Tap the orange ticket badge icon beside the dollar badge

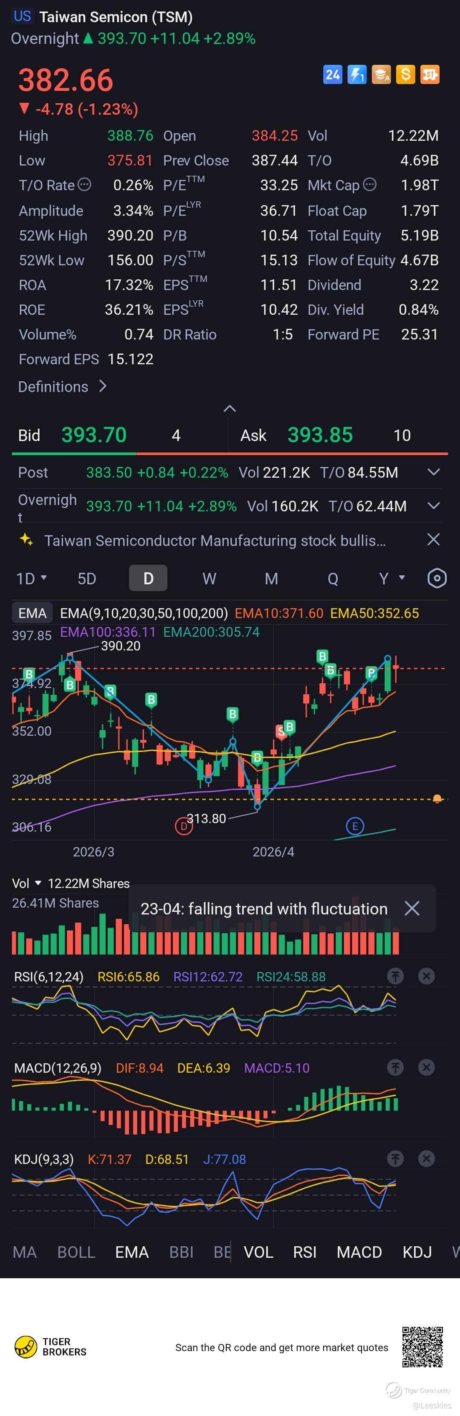click(430, 74)
